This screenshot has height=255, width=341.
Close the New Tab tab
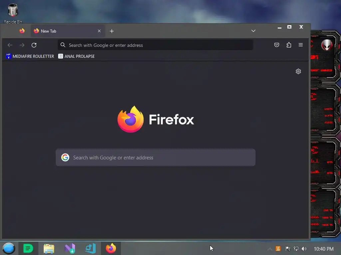(99, 31)
